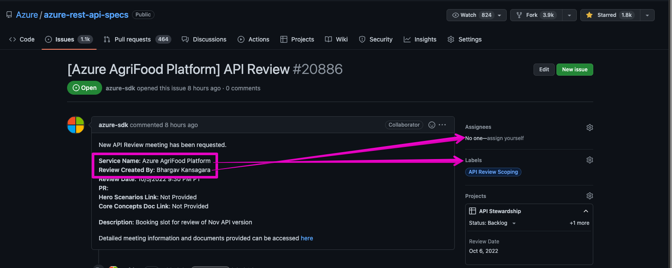Open the Security tab
The height and width of the screenshot is (268, 672).
[x=376, y=39]
